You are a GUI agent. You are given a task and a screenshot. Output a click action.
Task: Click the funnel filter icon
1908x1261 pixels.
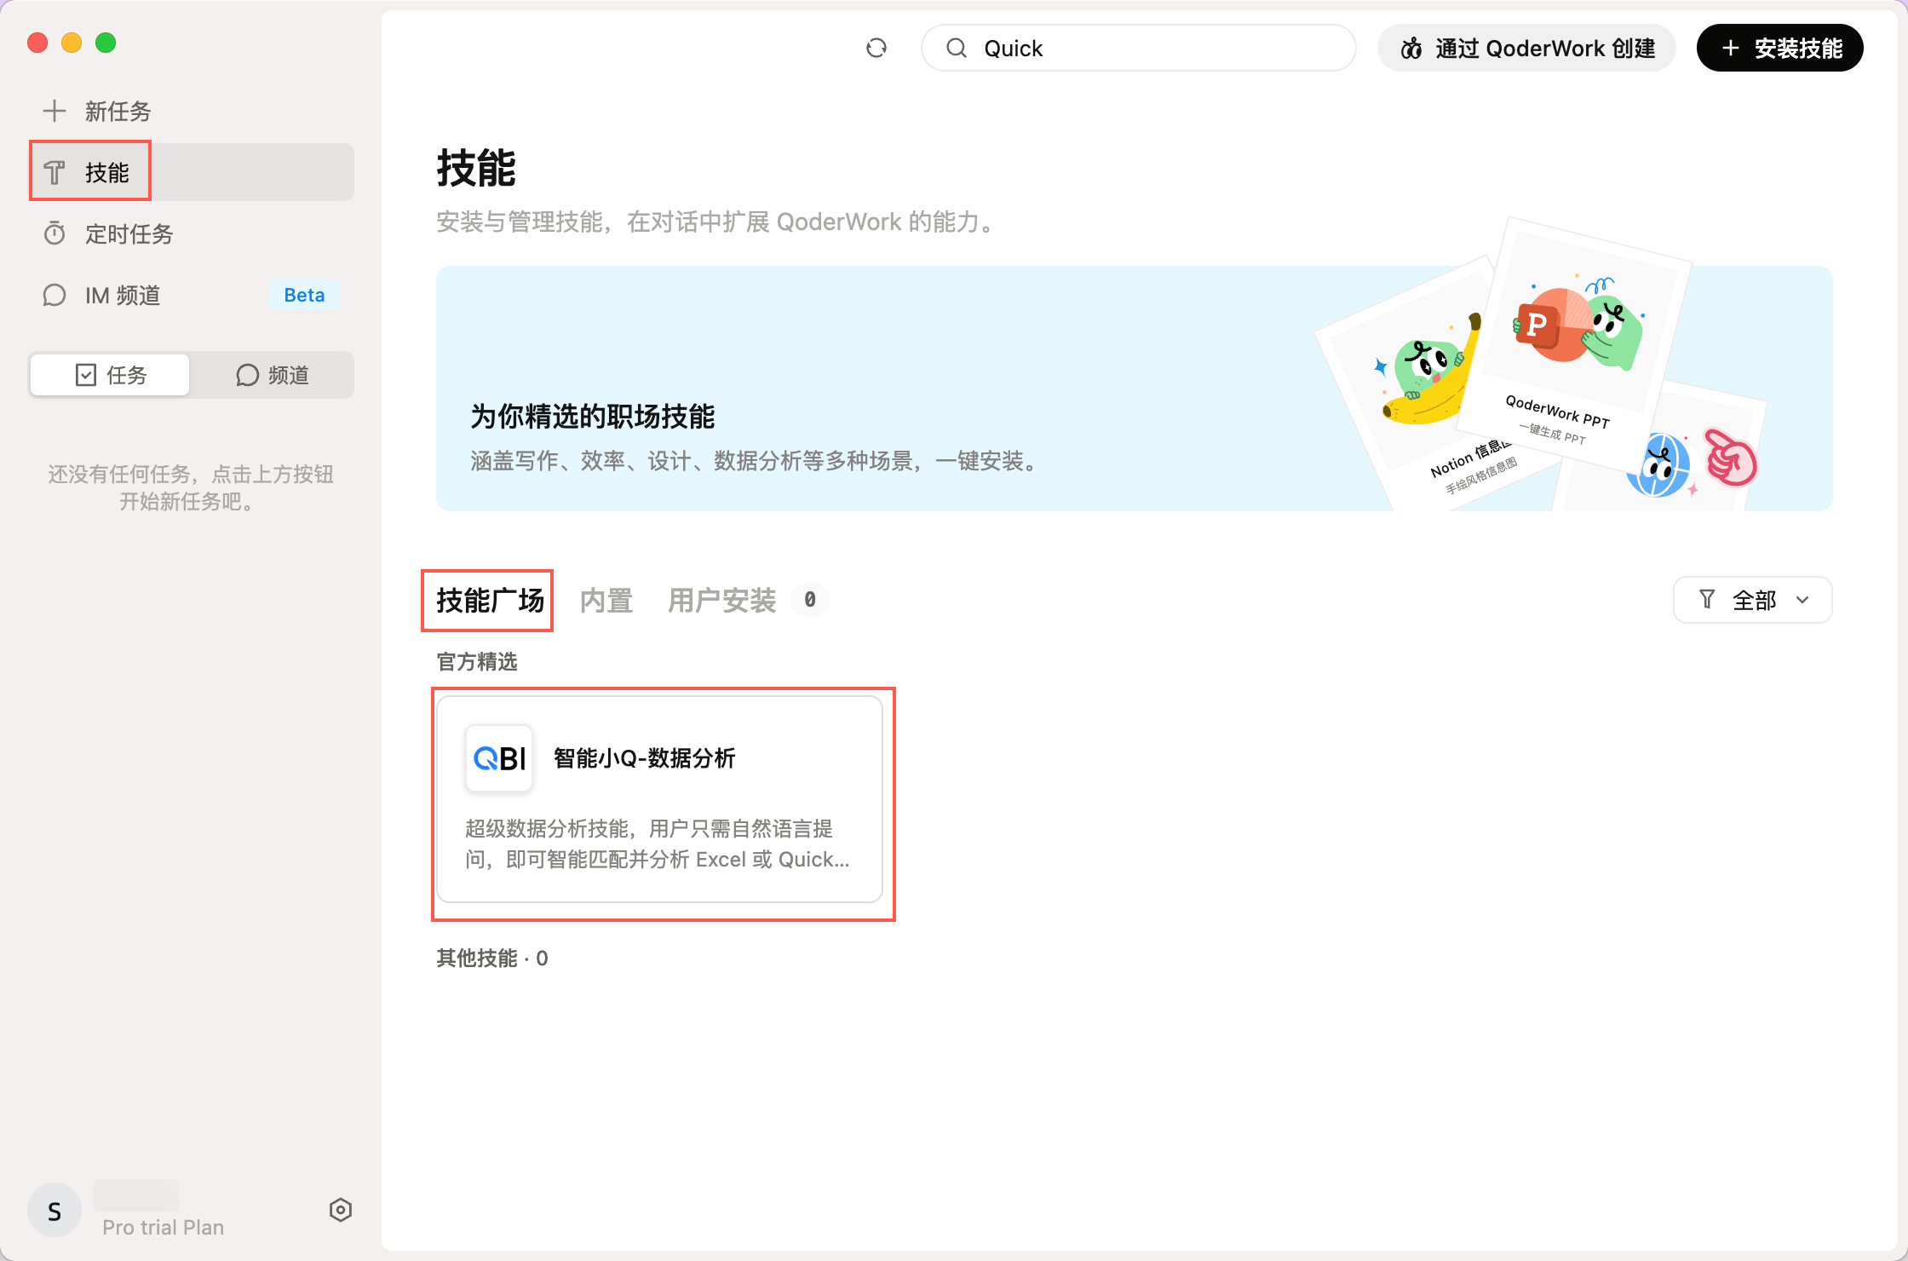pyautogui.click(x=1707, y=600)
